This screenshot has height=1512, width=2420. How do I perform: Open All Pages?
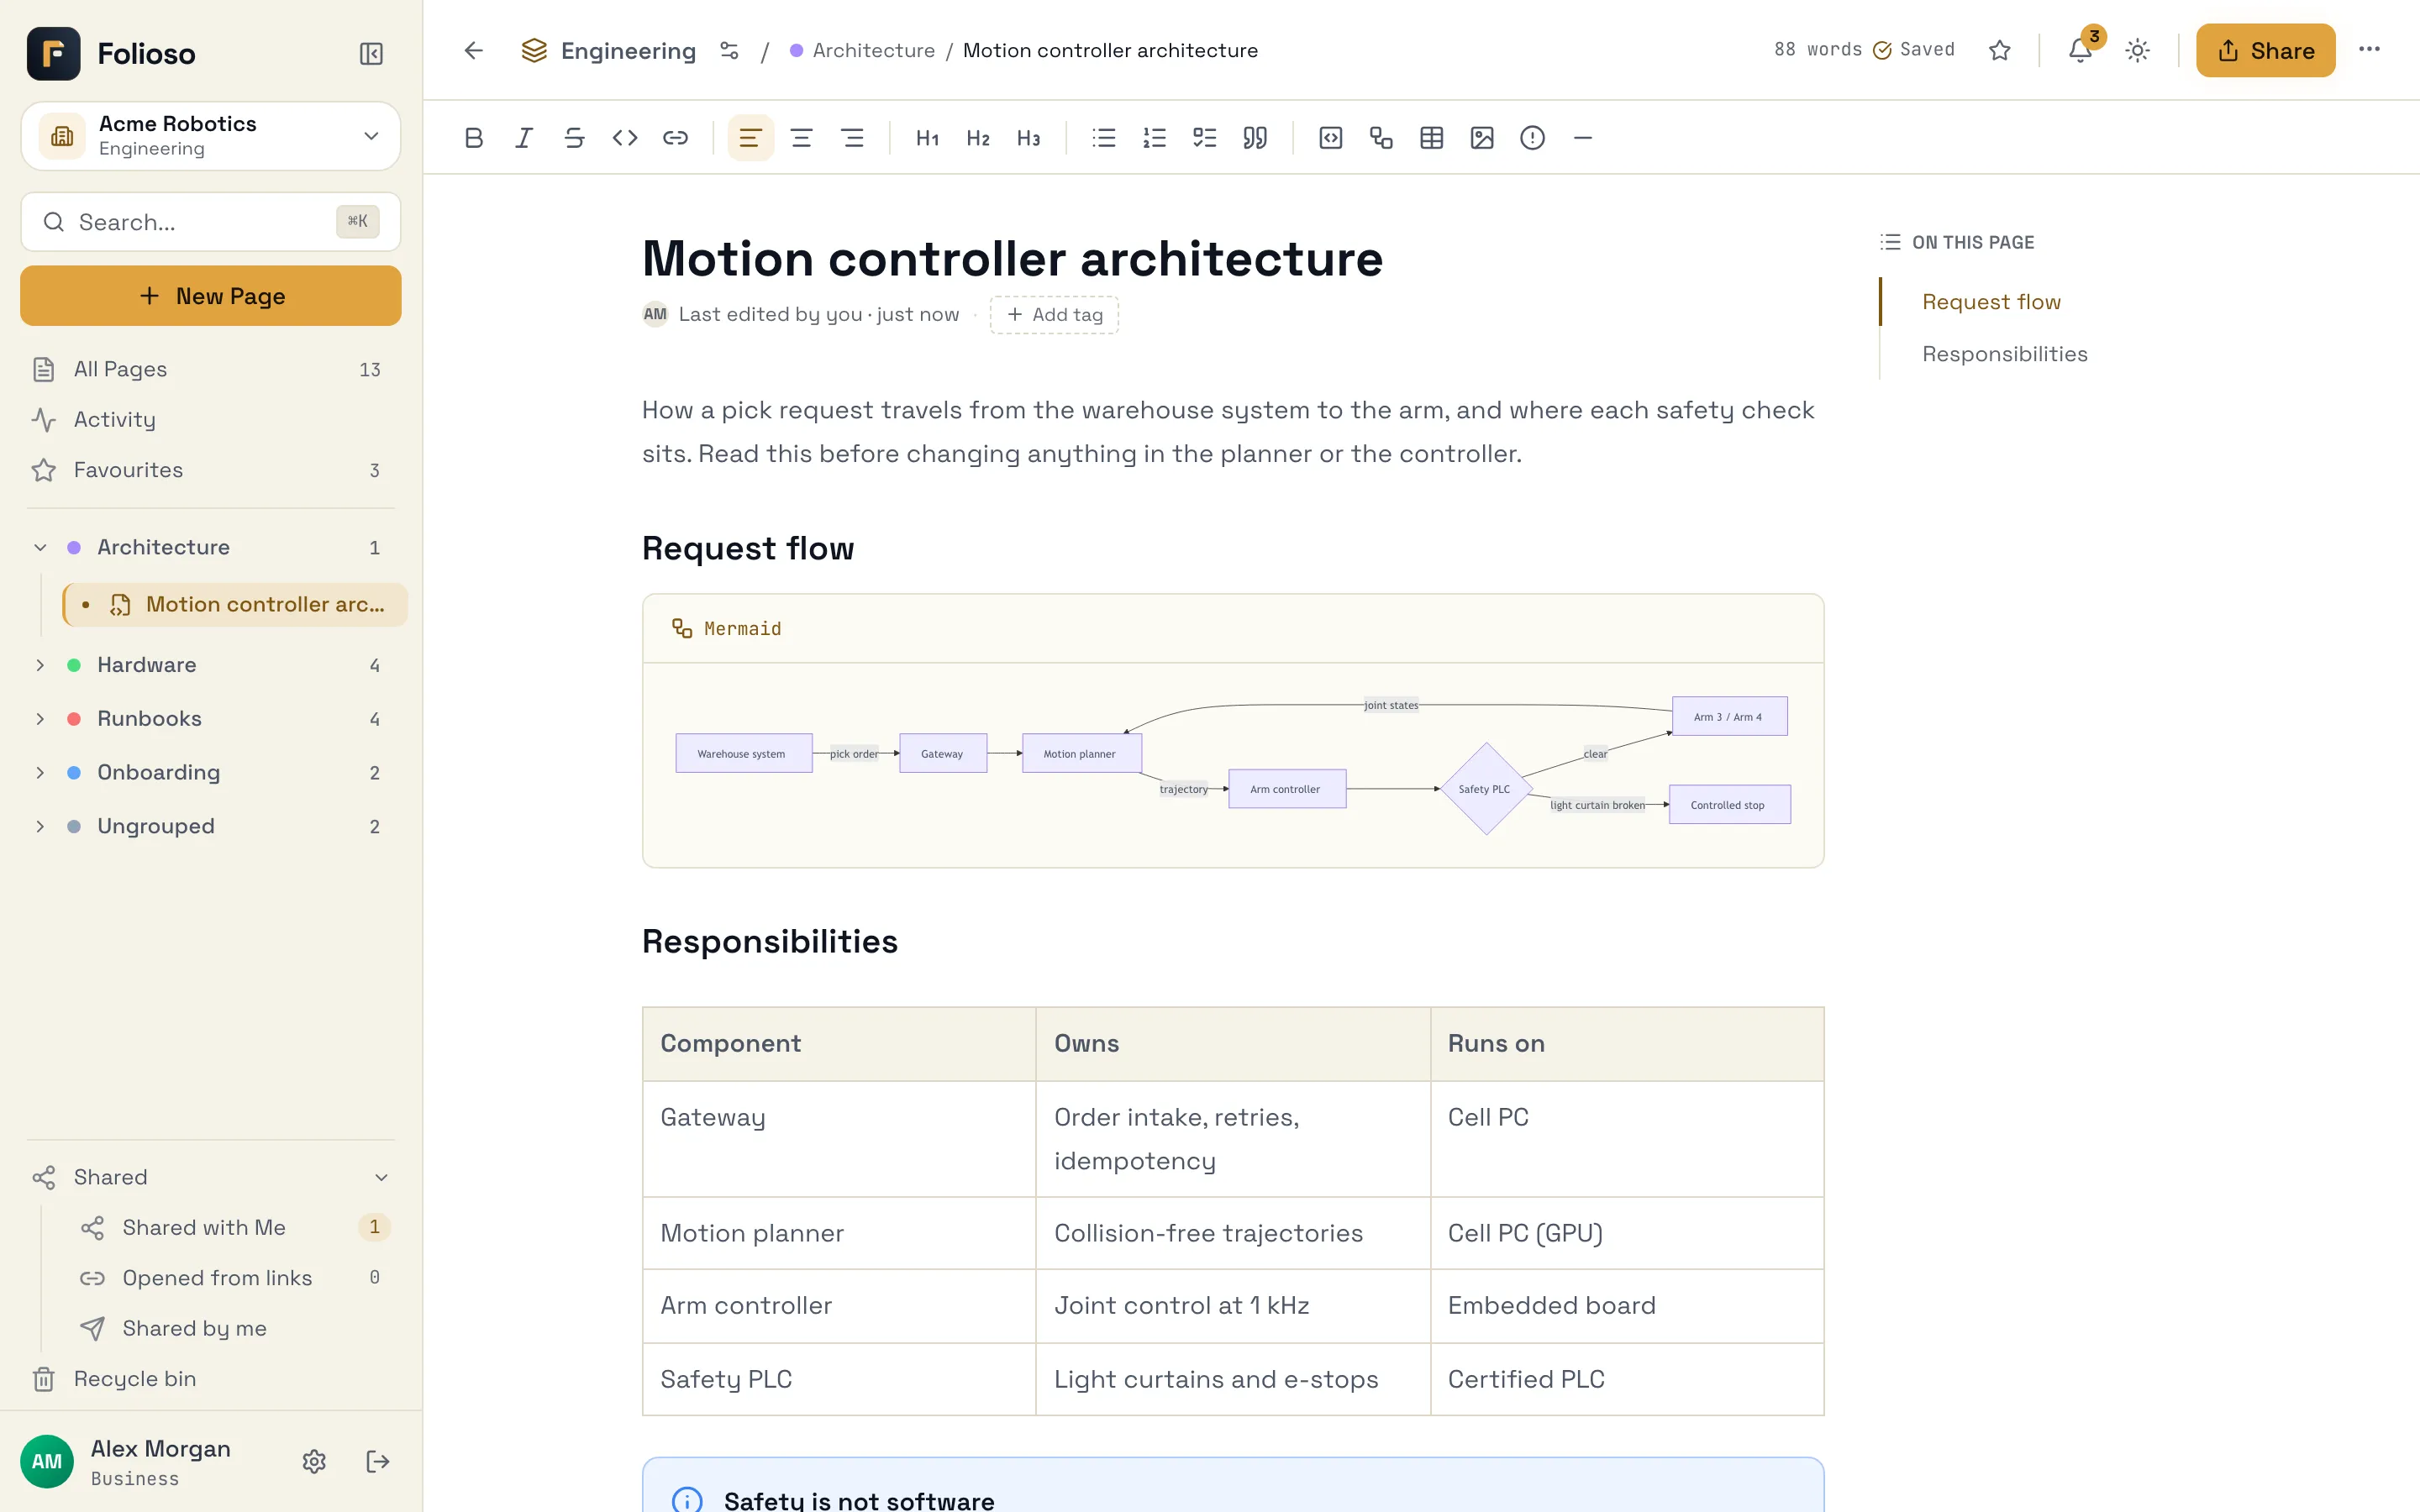pos(211,369)
